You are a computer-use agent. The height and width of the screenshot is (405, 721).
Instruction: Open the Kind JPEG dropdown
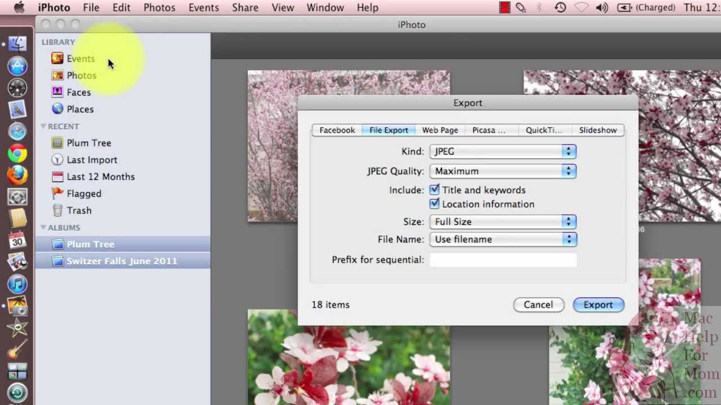(x=503, y=151)
